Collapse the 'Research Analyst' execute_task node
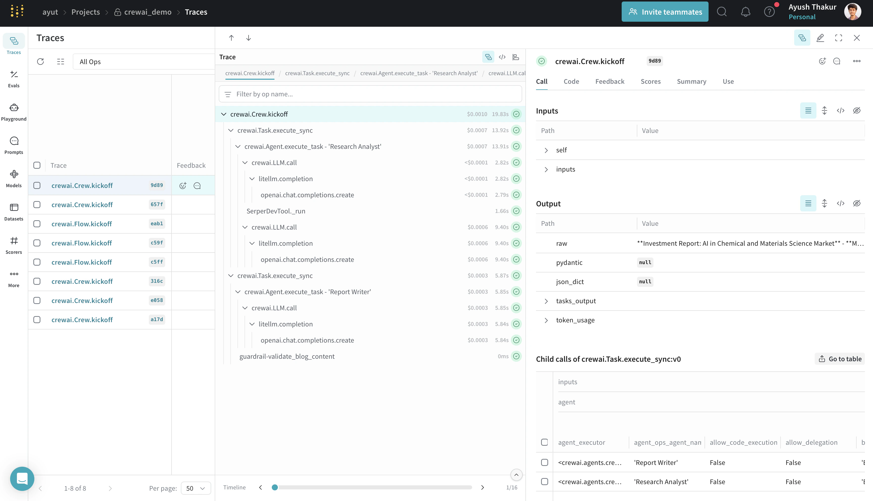The image size is (873, 501). (238, 147)
